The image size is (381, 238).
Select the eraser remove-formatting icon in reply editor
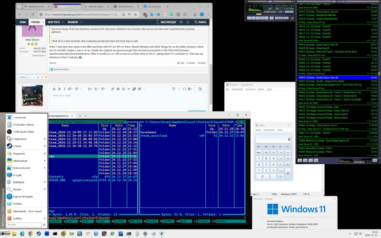click(54, 89)
